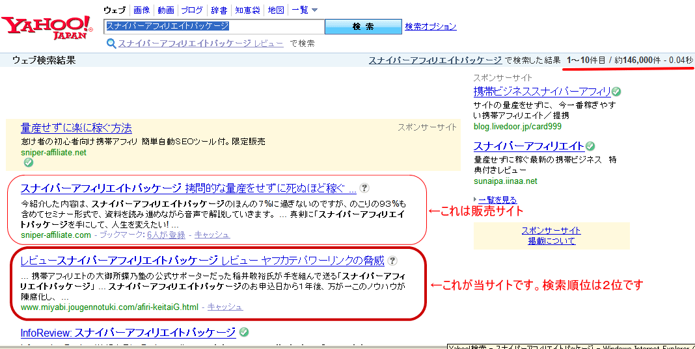Expand the 一覧 dropdown arrow in the top navigation
Image resolution: width=695 pixels, height=349 pixels.
pyautogui.click(x=314, y=10)
